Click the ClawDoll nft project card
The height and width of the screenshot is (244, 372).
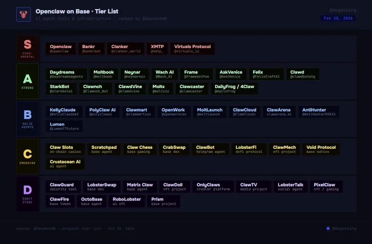point(175,187)
